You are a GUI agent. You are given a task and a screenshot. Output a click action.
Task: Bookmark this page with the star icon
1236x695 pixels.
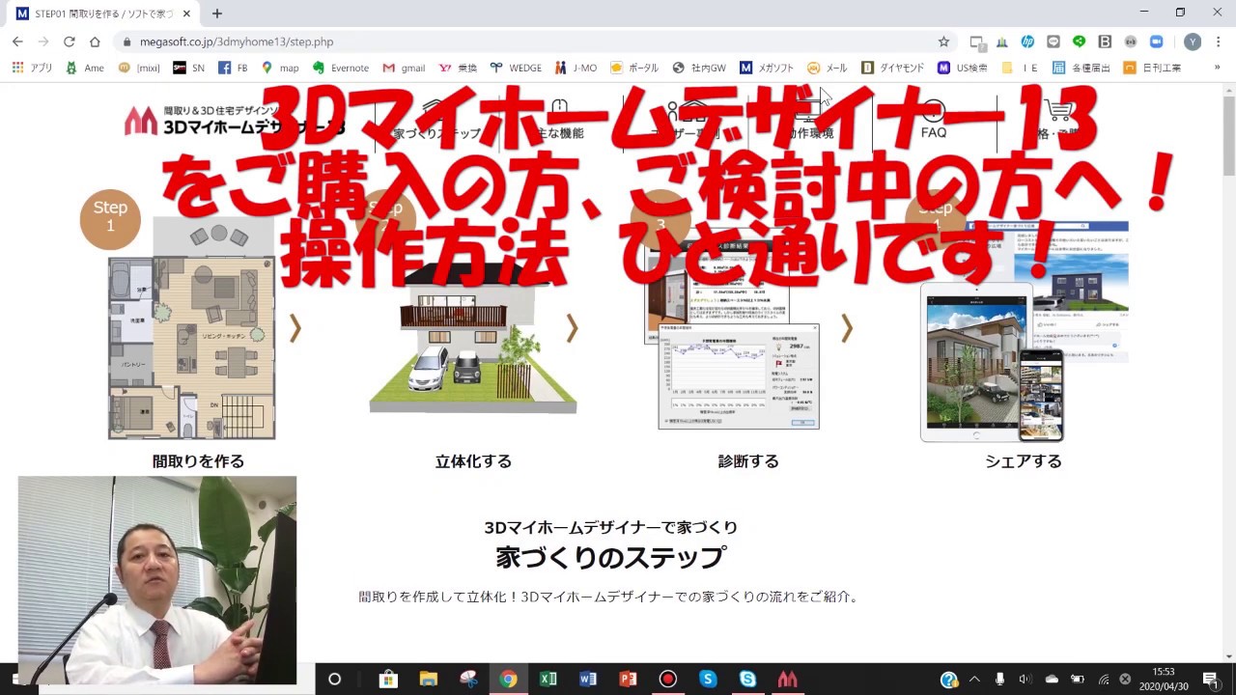[943, 42]
